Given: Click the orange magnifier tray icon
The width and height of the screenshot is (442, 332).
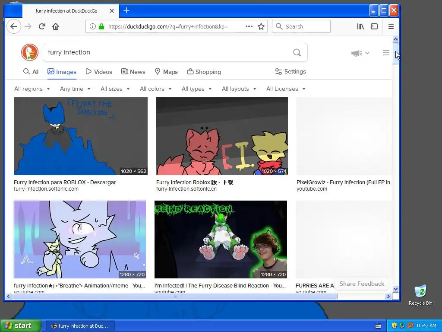Looking at the screenshot, I should point(410,326).
